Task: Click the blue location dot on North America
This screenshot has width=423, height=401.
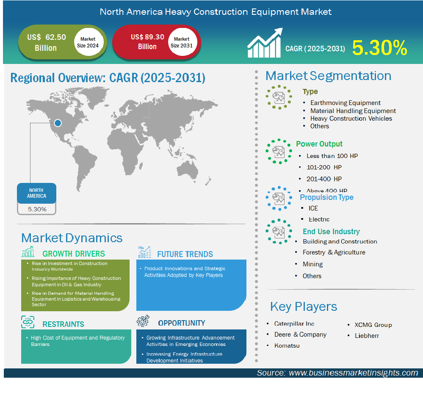Action: (x=58, y=123)
